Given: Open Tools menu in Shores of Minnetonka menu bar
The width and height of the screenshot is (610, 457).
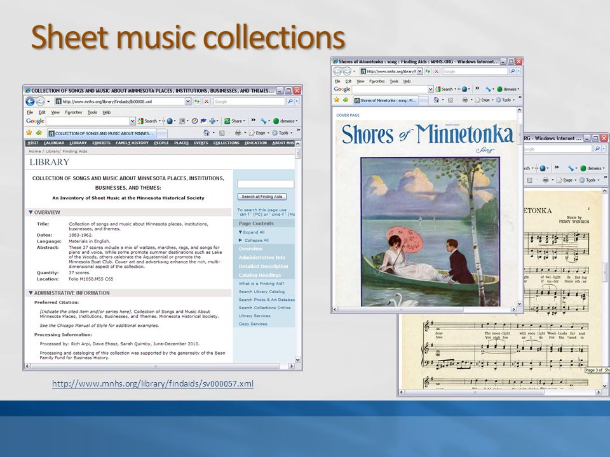Looking at the screenshot, I should click(394, 81).
